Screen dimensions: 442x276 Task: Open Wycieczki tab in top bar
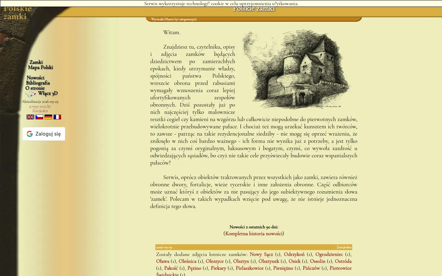(174, 19)
